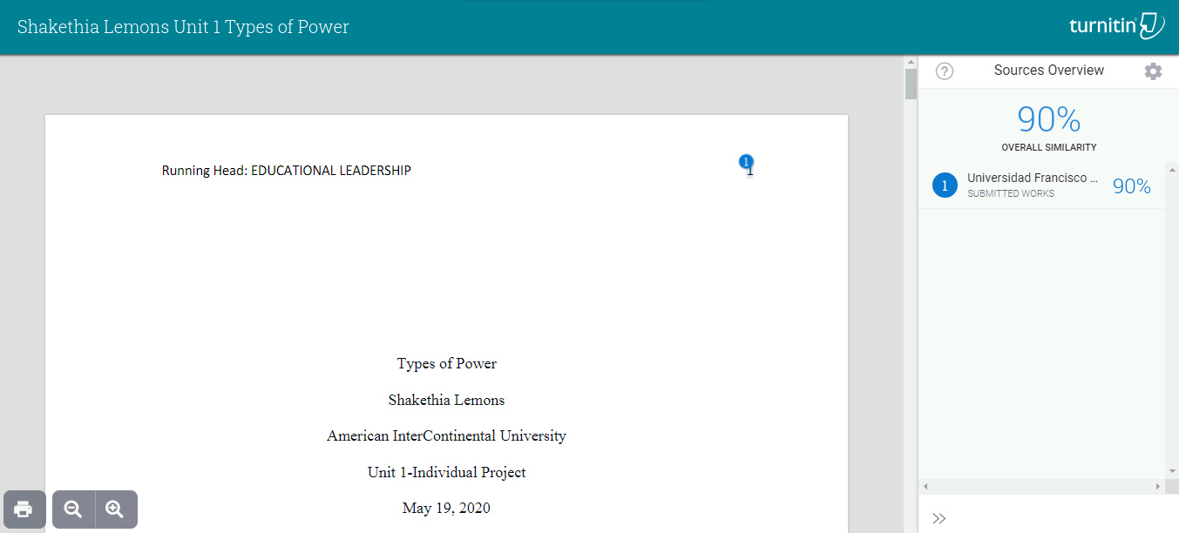The height and width of the screenshot is (533, 1179).
Task: Open the Universidad Francisco source match
Action: (x=1032, y=178)
